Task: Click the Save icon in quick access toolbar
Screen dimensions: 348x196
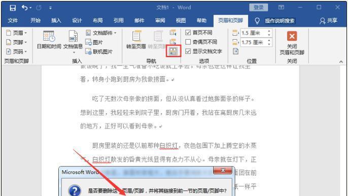Action: click(x=13, y=8)
